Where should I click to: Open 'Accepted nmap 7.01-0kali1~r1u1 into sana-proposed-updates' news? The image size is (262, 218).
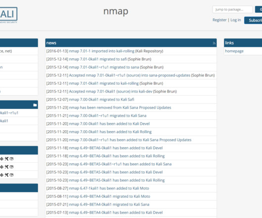[x=130, y=75]
